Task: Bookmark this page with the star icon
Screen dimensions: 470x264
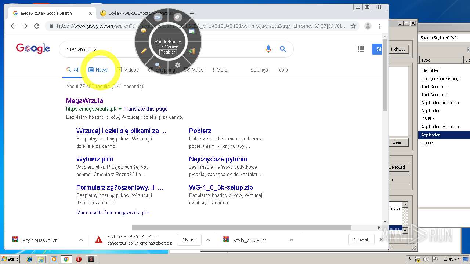Action: [353, 26]
